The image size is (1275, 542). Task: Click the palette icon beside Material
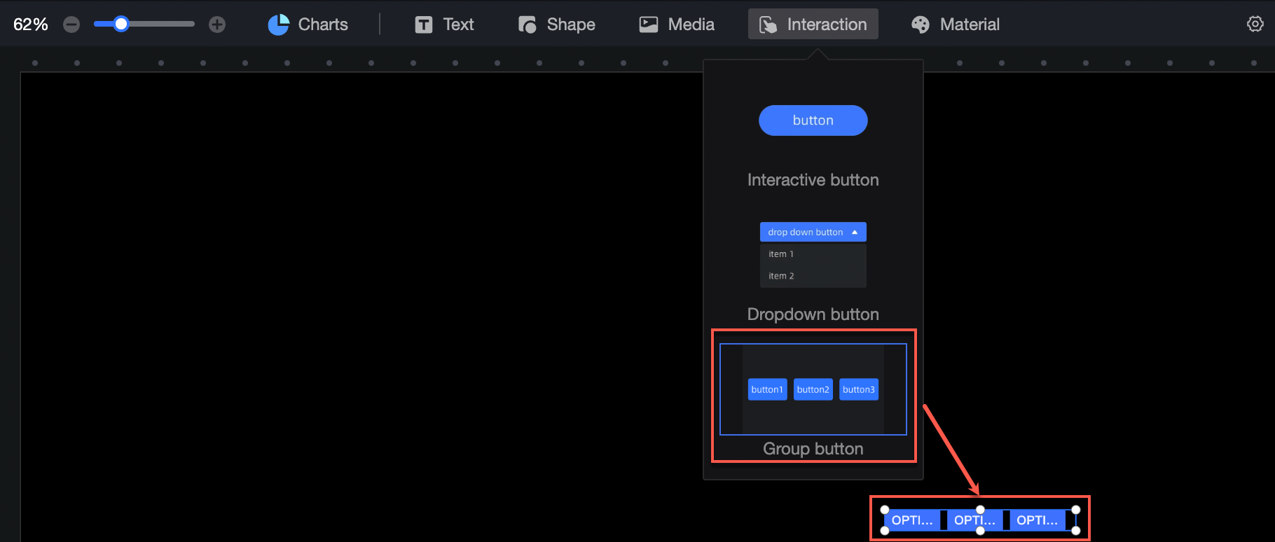(921, 25)
